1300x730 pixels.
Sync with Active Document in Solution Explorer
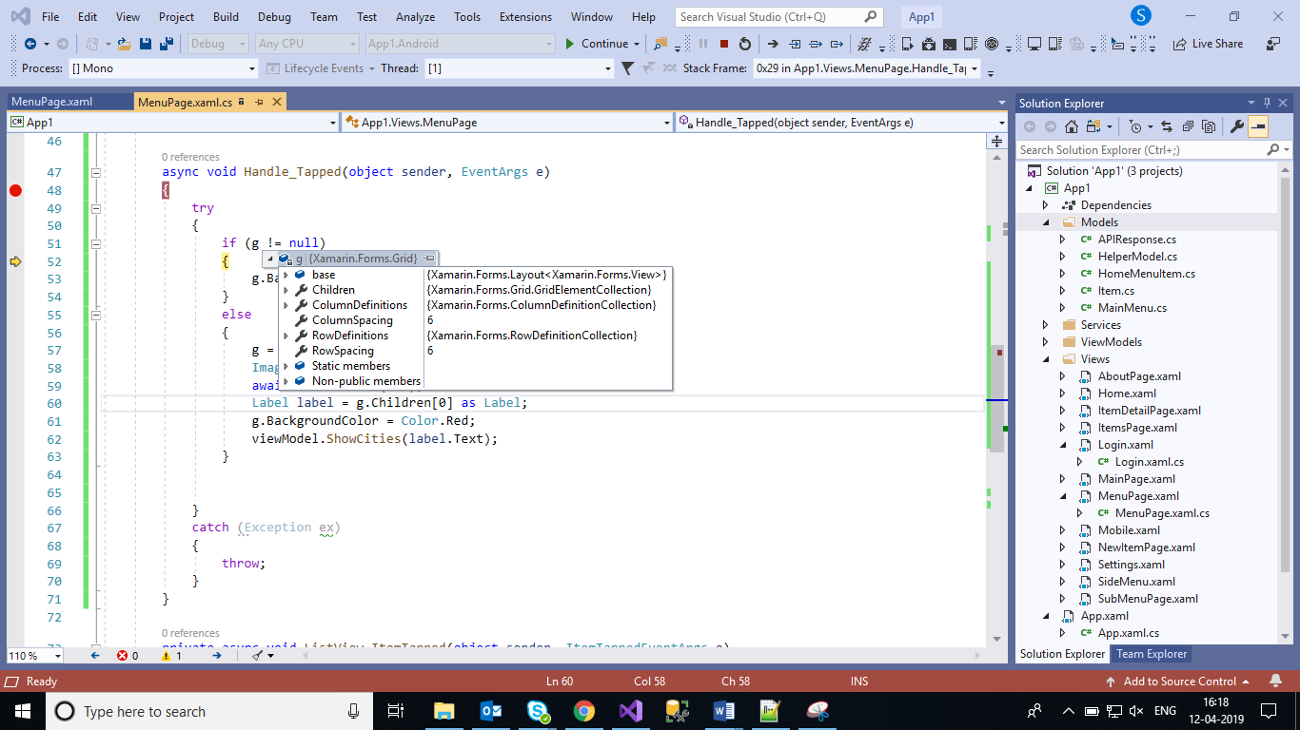click(x=1167, y=126)
